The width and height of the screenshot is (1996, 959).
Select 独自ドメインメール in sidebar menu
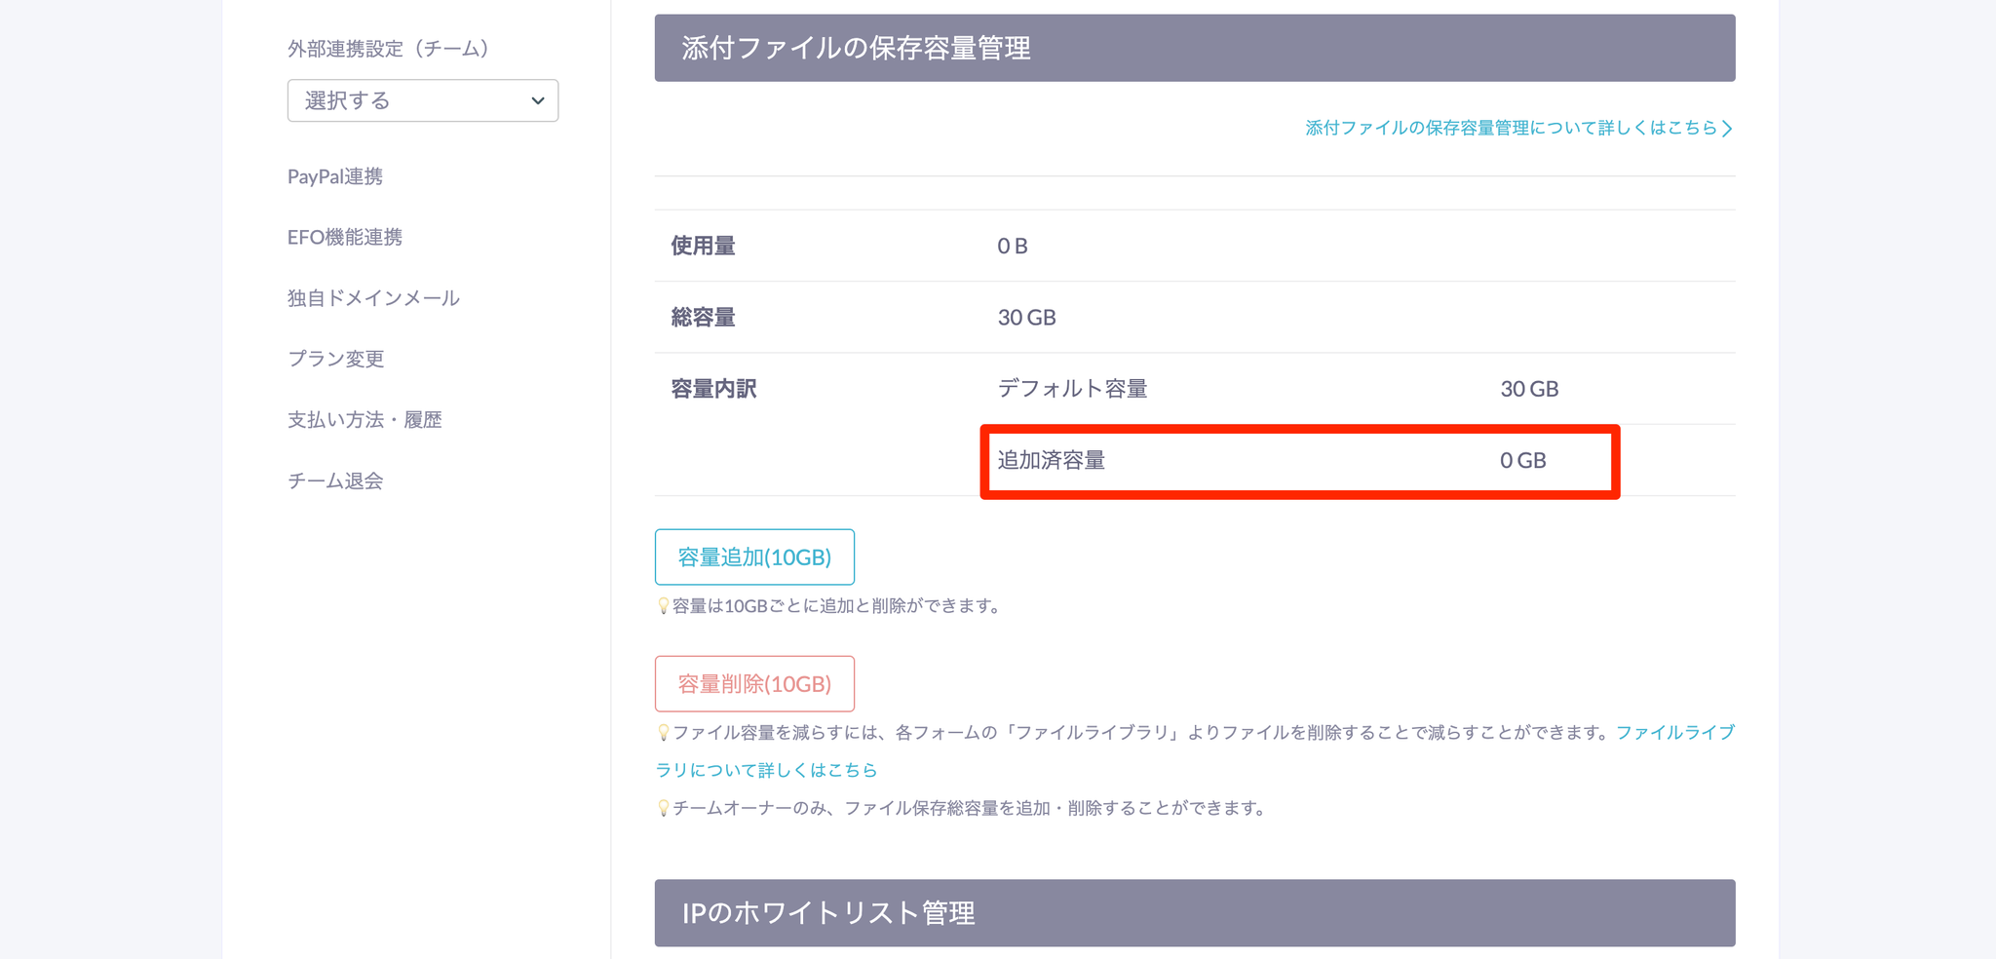373,298
